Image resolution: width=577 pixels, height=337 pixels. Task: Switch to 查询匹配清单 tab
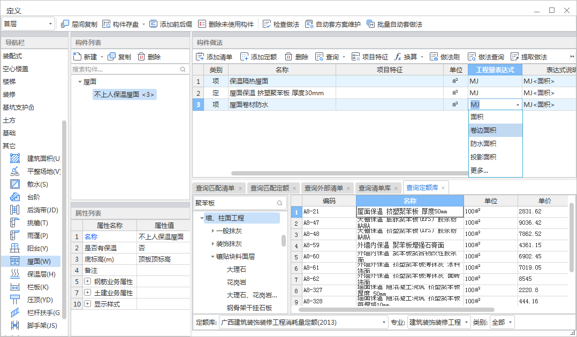pos(215,188)
